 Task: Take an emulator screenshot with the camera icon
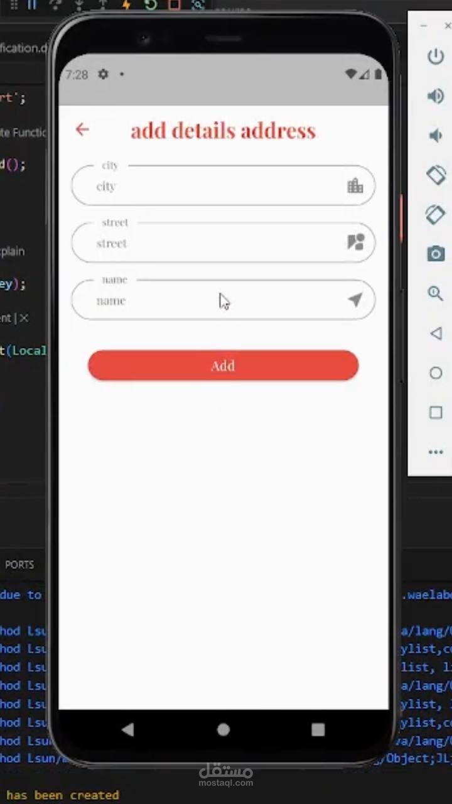click(436, 254)
